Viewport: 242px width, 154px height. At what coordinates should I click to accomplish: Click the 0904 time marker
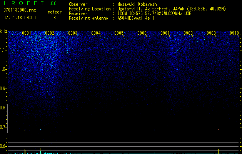[x=96, y=33]
